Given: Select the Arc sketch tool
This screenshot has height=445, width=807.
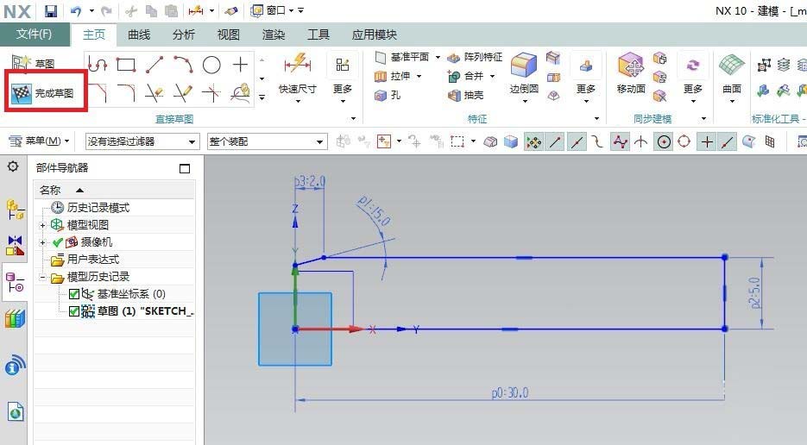Looking at the screenshot, I should click(x=183, y=65).
